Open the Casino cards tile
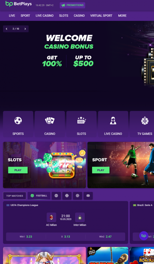 pyautogui.click(x=50, y=124)
